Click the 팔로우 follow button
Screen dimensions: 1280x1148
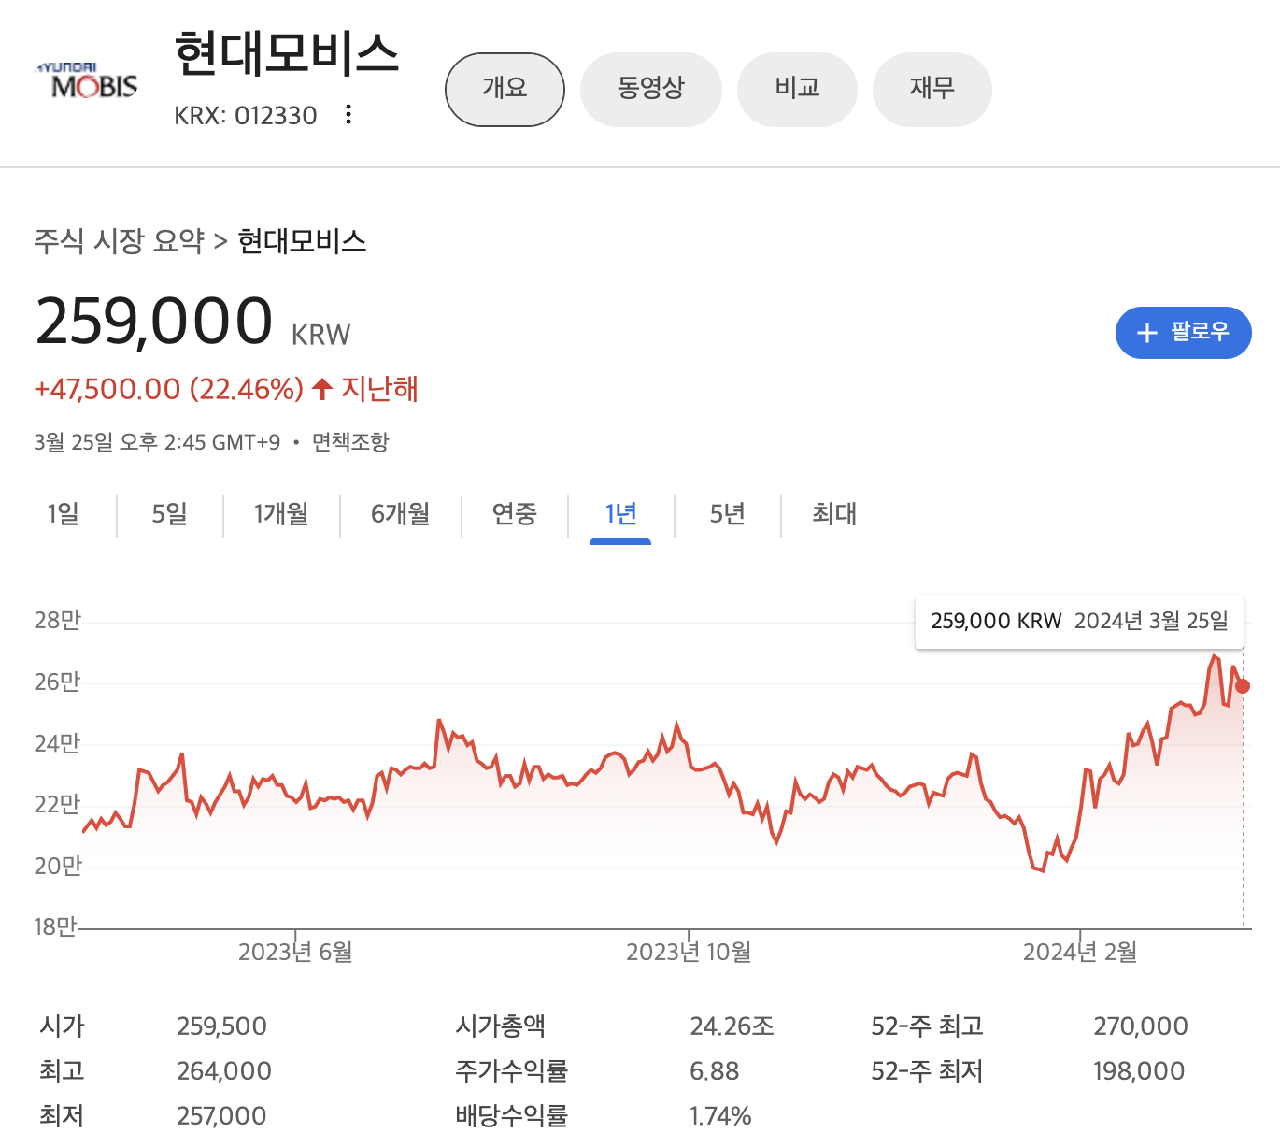(x=1184, y=332)
